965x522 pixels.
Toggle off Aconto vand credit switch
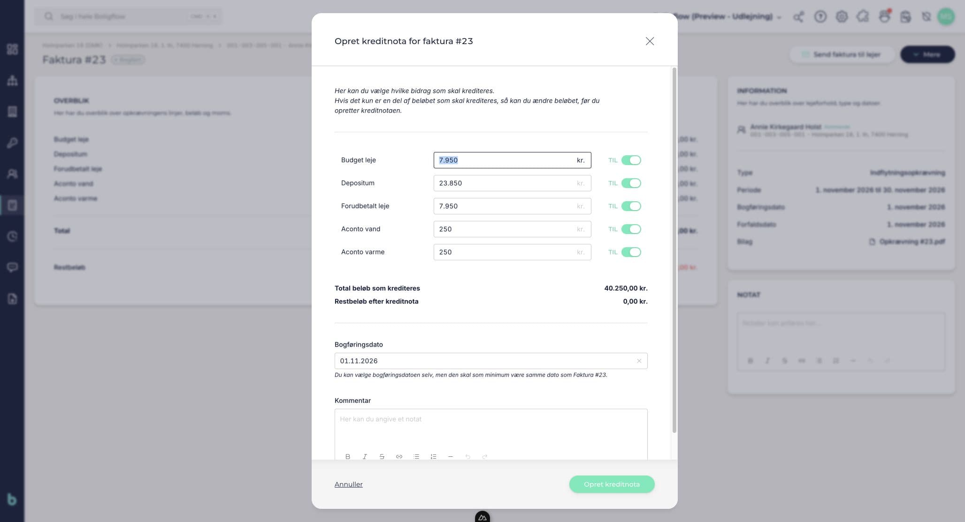(631, 229)
